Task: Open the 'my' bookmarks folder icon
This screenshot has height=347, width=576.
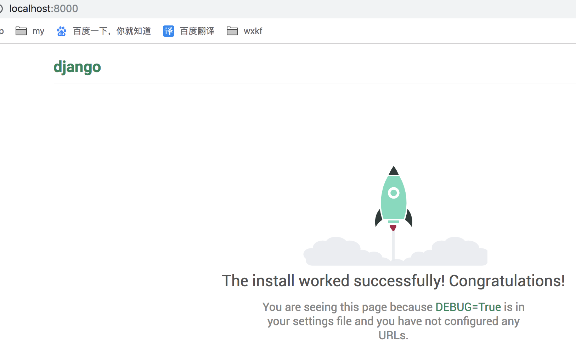Action: point(21,31)
